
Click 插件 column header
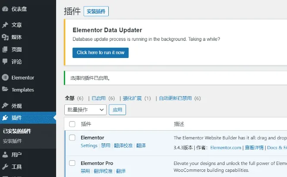[86, 124]
